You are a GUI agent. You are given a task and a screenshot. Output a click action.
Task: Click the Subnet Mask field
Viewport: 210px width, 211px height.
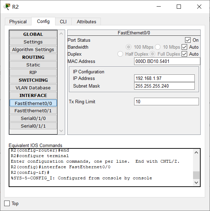(164, 86)
